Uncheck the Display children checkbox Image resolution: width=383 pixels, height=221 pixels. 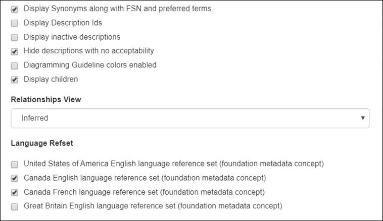15,80
